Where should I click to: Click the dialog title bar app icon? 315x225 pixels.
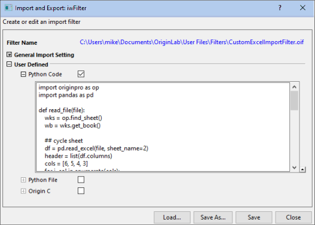coord(8,8)
